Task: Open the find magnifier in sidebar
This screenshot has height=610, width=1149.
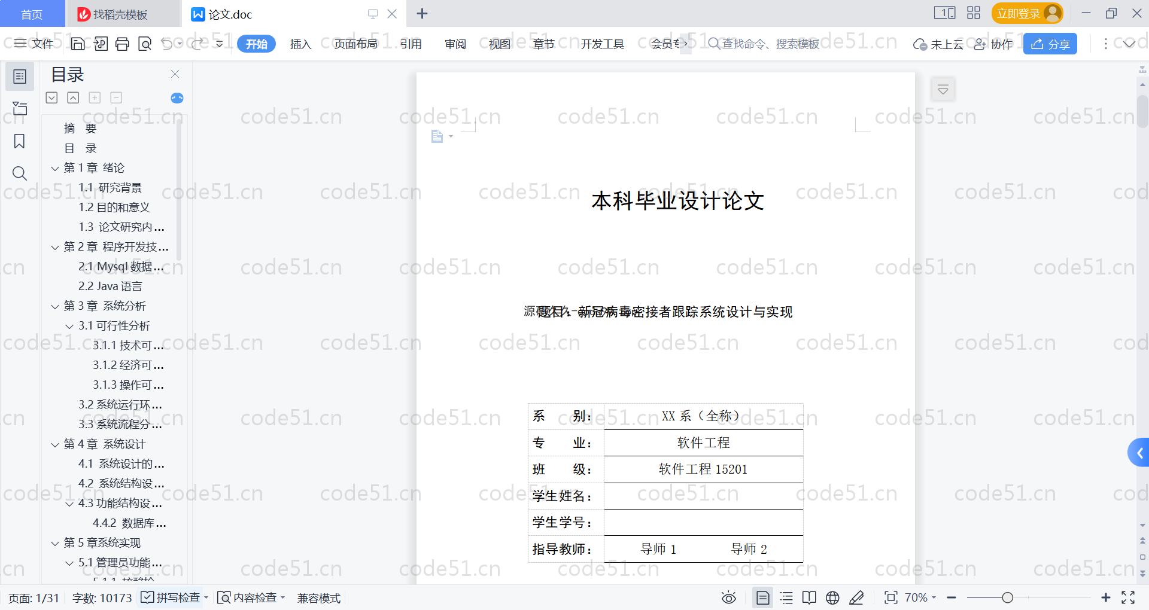Action: [x=20, y=173]
